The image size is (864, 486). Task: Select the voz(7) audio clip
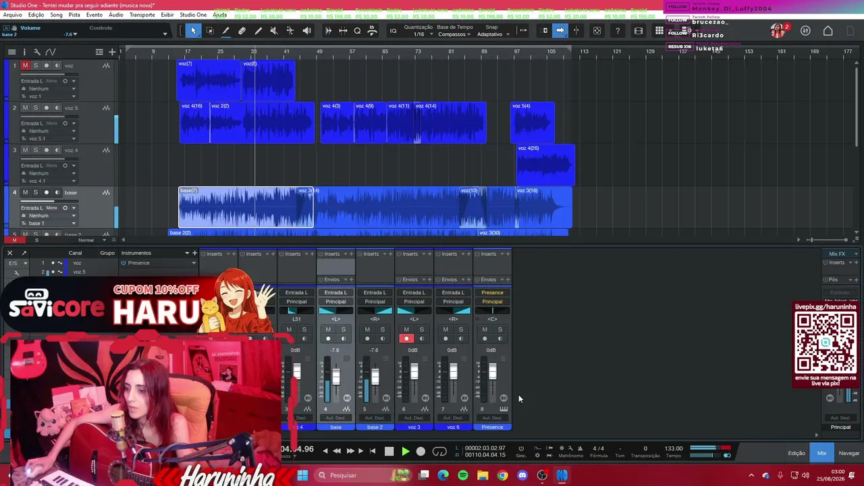(210, 80)
